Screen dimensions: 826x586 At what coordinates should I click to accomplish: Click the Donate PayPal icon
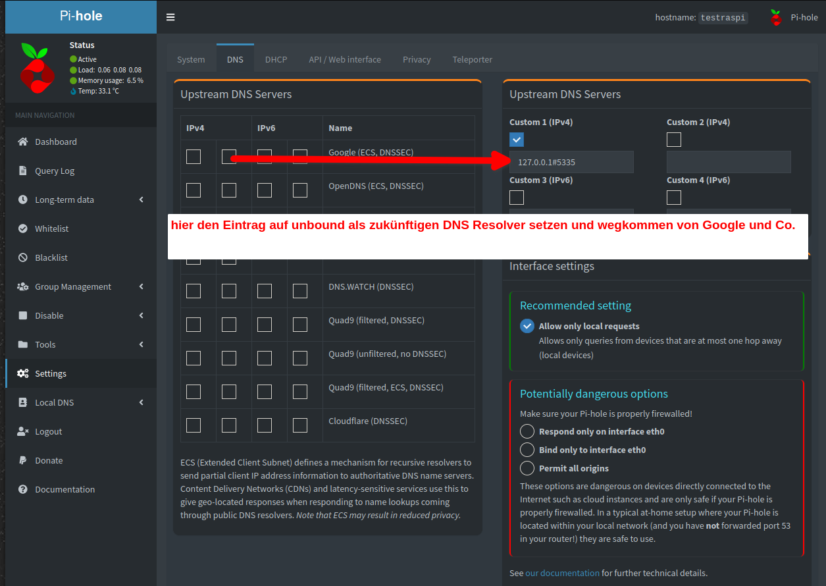click(x=23, y=460)
